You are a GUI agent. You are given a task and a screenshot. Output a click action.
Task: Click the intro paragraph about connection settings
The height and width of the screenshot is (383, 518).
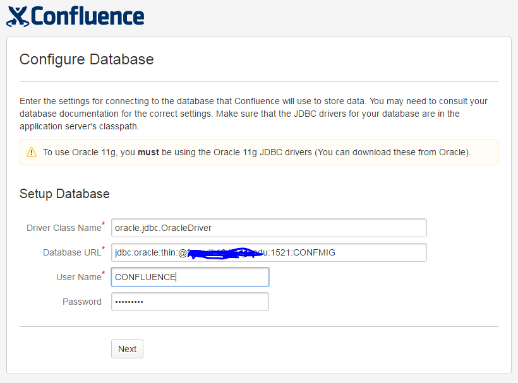coord(253,114)
